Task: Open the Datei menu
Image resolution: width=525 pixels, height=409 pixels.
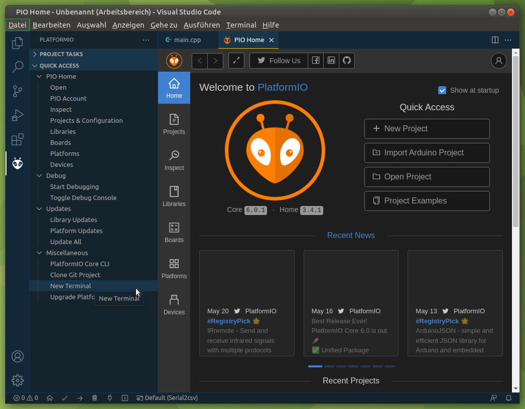Action: pos(18,25)
